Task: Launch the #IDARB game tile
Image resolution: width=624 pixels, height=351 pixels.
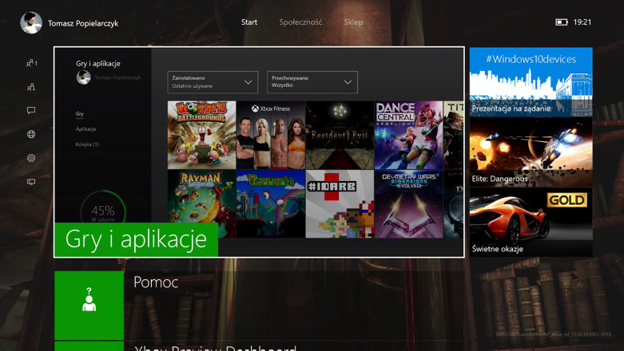Action: click(x=340, y=204)
